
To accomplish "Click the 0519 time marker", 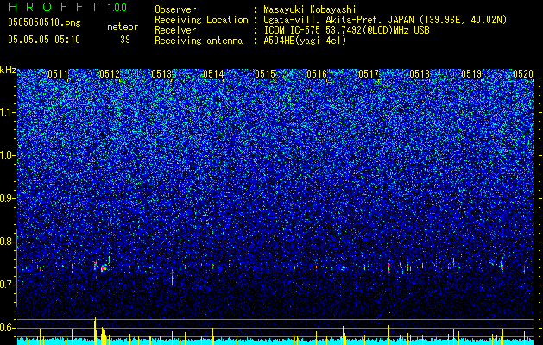I will (471, 74).
